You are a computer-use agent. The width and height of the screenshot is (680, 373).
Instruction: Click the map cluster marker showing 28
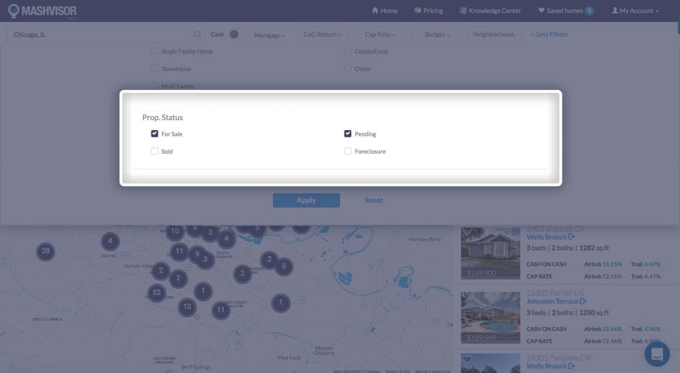click(x=45, y=251)
